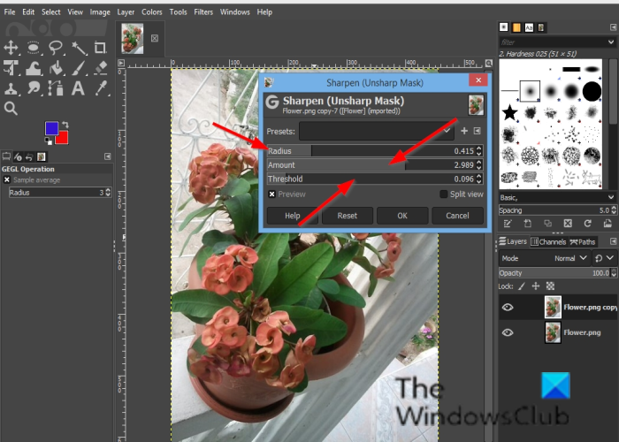
Task: Click OK in Sharpen dialog
Action: point(402,216)
